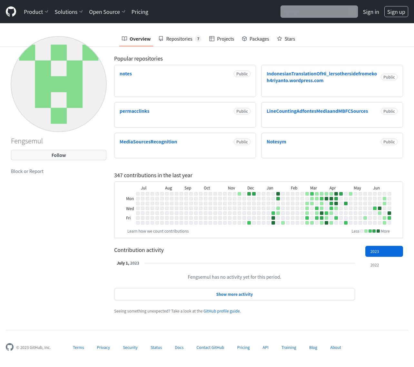Open the Docs footer link
Screen dimensions: 414x367
179,347
